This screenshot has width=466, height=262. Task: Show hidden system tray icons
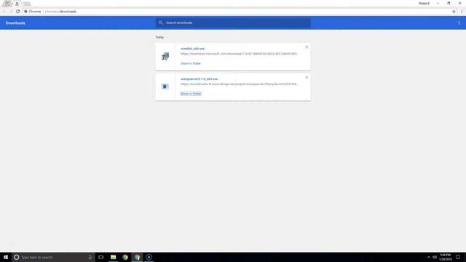(429, 257)
